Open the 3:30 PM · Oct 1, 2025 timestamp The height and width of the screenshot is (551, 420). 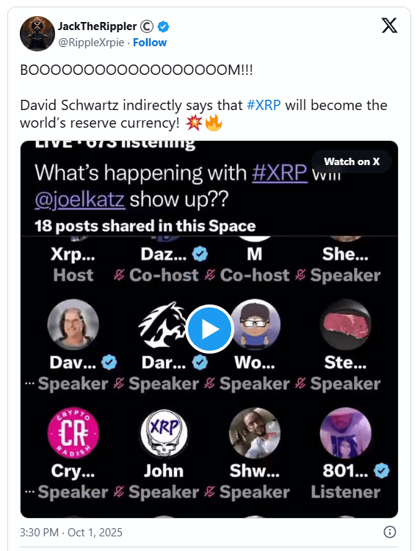click(71, 533)
